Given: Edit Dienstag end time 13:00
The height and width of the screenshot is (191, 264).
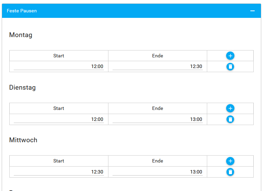Looking at the screenshot, I should coord(158,119).
